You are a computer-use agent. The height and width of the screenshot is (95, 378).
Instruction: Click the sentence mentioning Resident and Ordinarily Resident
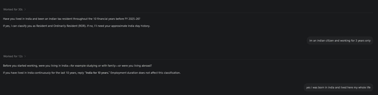point(77,26)
